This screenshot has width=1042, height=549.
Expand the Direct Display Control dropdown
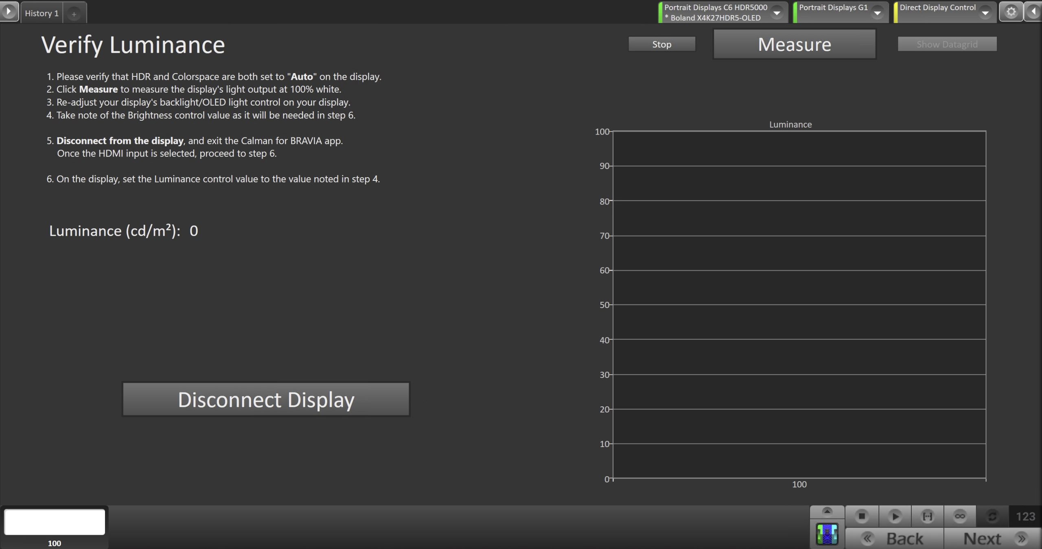(985, 13)
